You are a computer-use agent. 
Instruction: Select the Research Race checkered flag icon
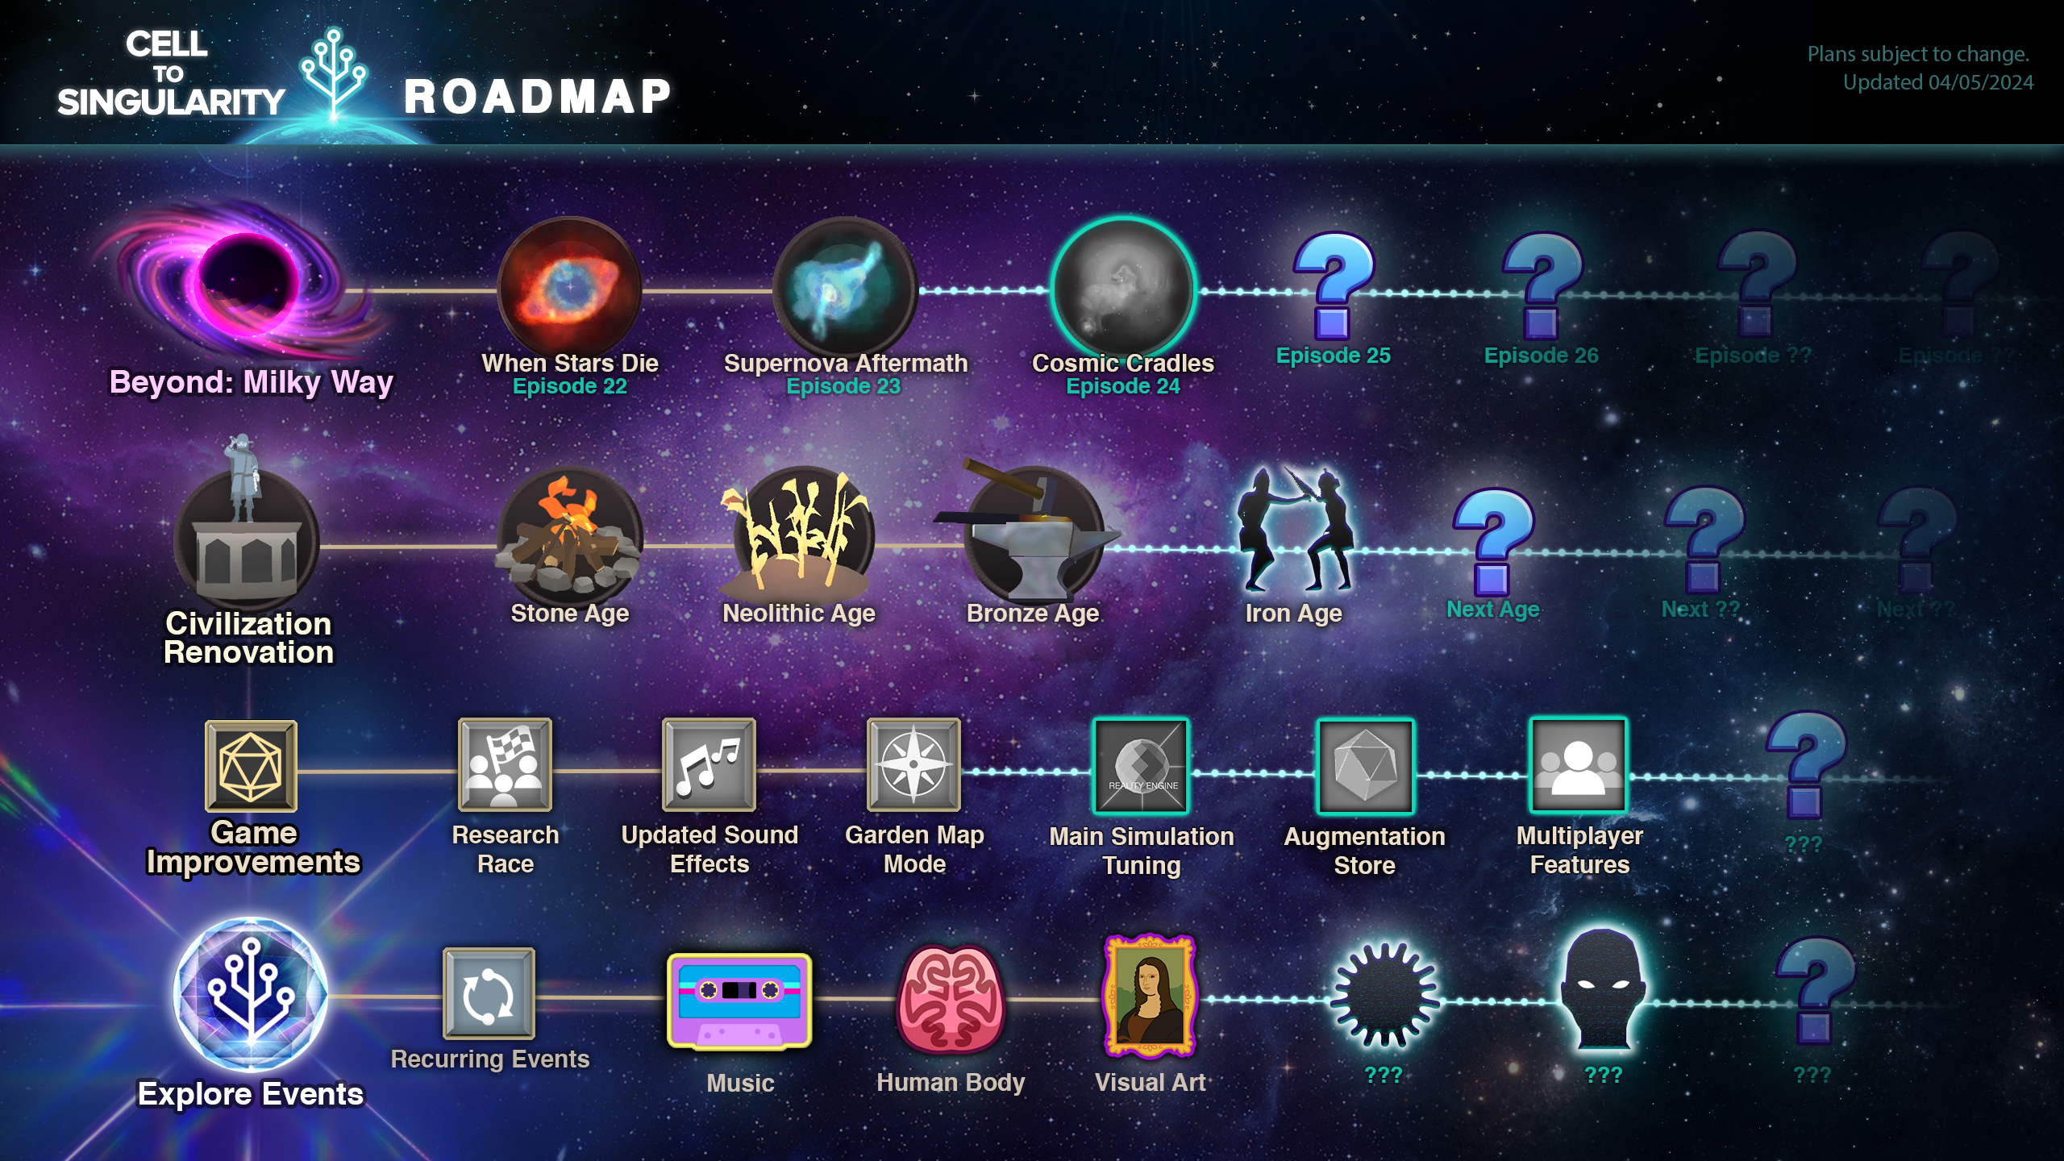click(505, 764)
